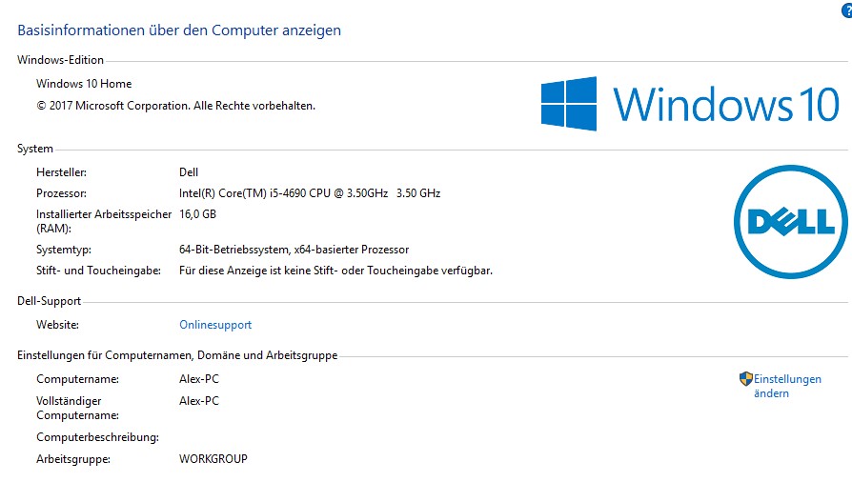Open the Onlinesupport website link
This screenshot has height=482, width=852.
(215, 325)
